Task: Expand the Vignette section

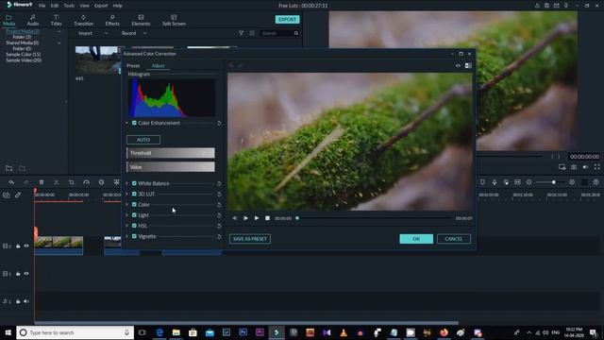Action: [126, 236]
